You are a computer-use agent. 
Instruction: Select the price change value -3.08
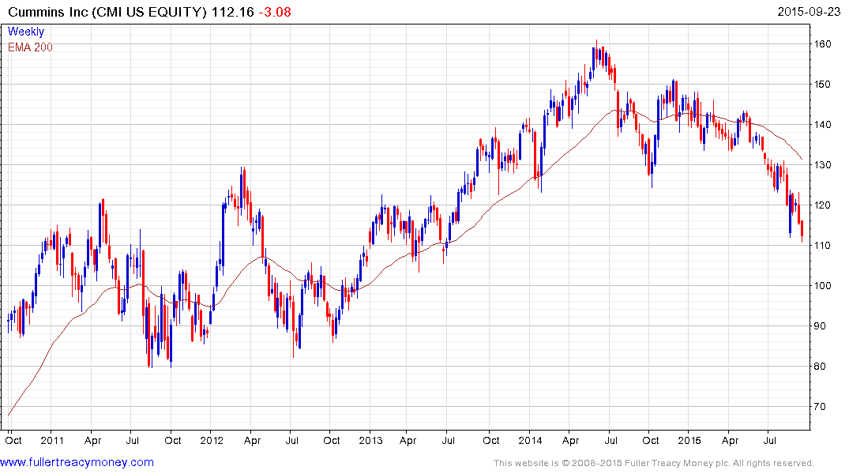point(275,12)
